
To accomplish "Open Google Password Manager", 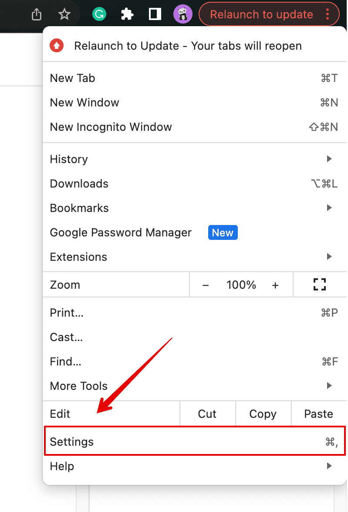I will tap(121, 232).
